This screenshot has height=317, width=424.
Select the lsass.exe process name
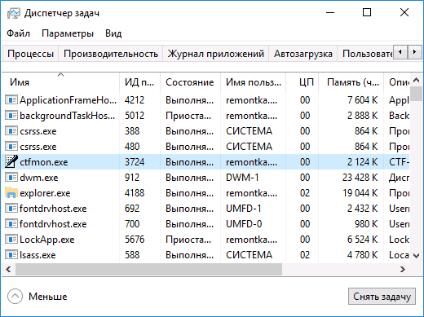(38, 255)
